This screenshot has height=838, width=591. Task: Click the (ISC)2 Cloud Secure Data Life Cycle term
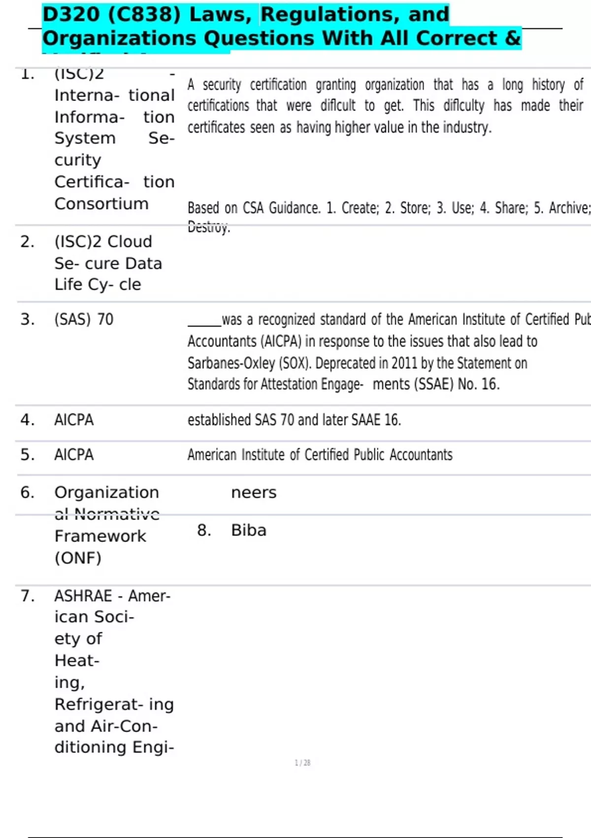coord(108,263)
